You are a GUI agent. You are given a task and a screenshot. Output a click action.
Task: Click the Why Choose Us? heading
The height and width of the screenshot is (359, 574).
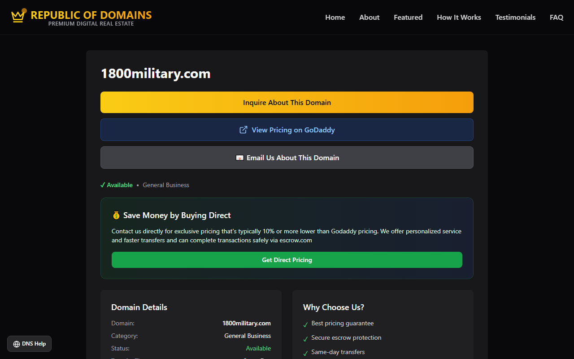point(334,307)
